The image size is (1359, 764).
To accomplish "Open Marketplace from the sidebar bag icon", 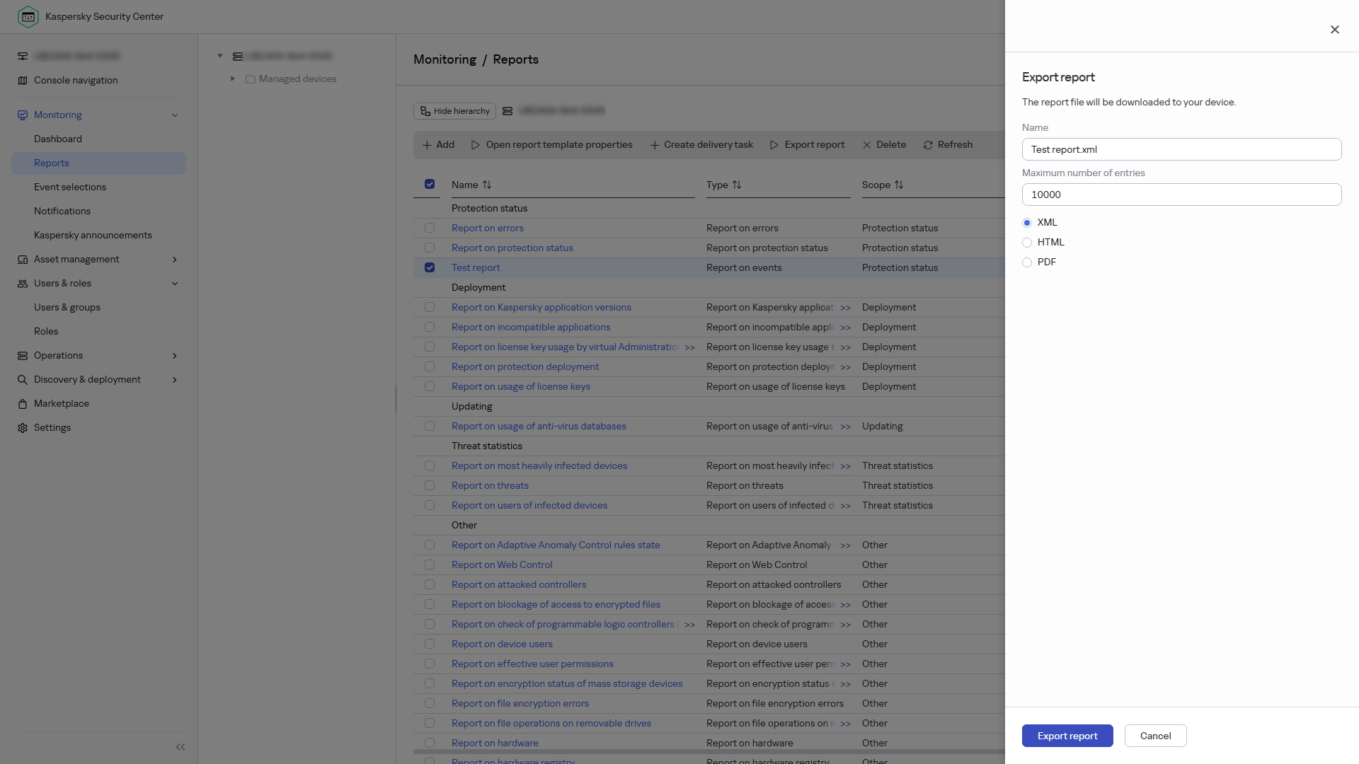I will click(x=23, y=404).
